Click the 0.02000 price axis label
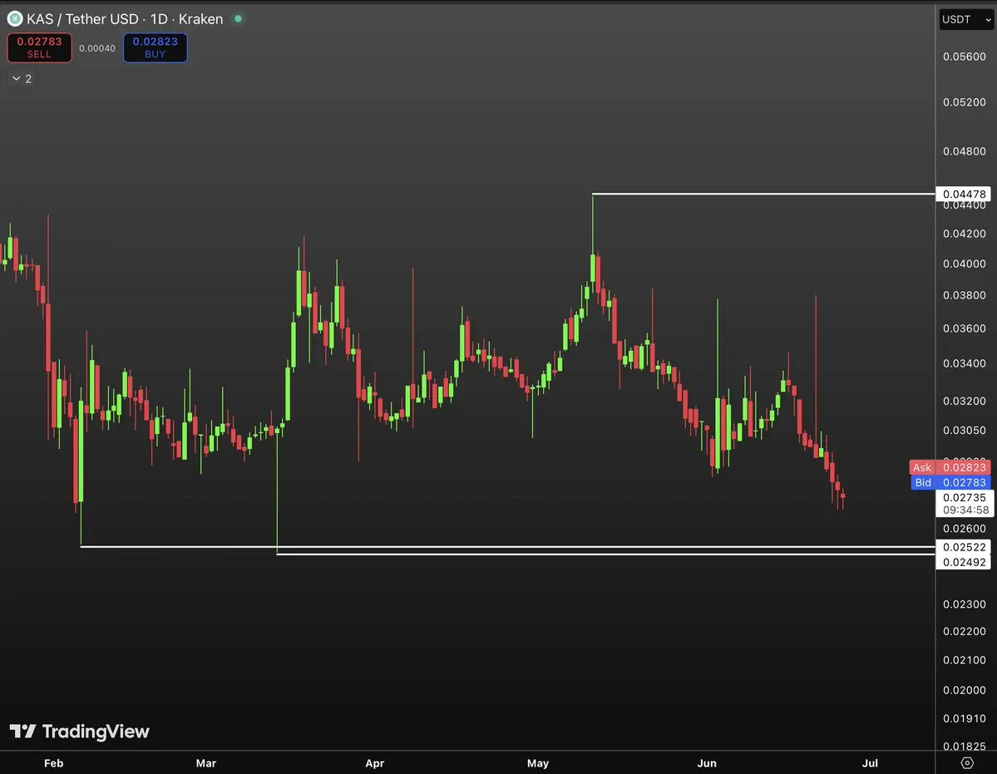Image resolution: width=997 pixels, height=774 pixels. [965, 690]
